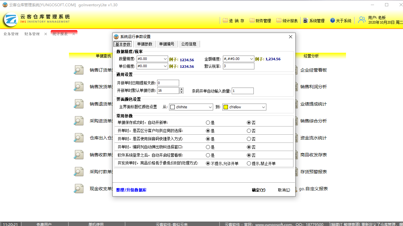Click the user icon next to 老板
The width and height of the screenshot is (403, 226).
(x=361, y=20)
